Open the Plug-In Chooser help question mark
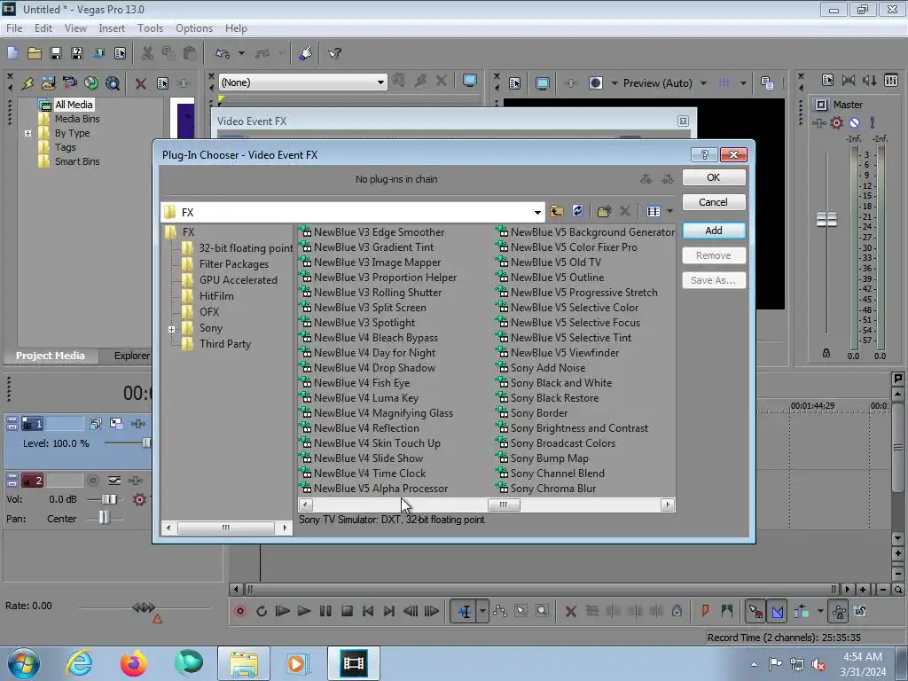The width and height of the screenshot is (908, 681). click(x=704, y=154)
